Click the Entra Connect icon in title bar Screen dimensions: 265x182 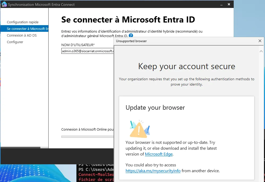pyautogui.click(x=4, y=5)
